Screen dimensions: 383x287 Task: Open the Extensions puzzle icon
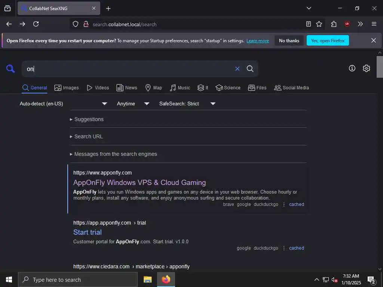(334, 24)
